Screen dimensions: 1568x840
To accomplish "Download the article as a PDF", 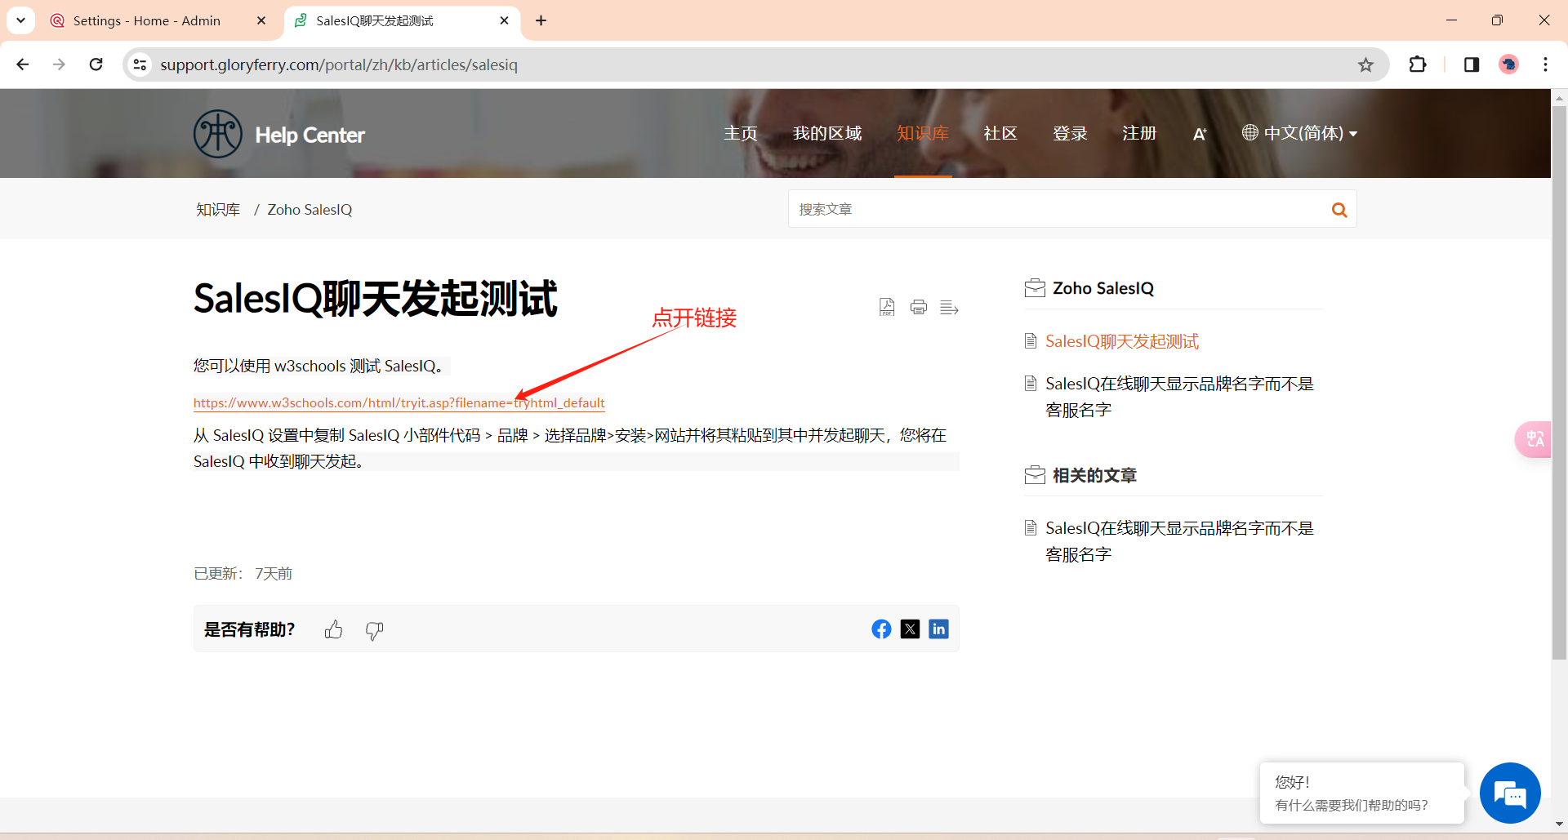I will (x=887, y=307).
